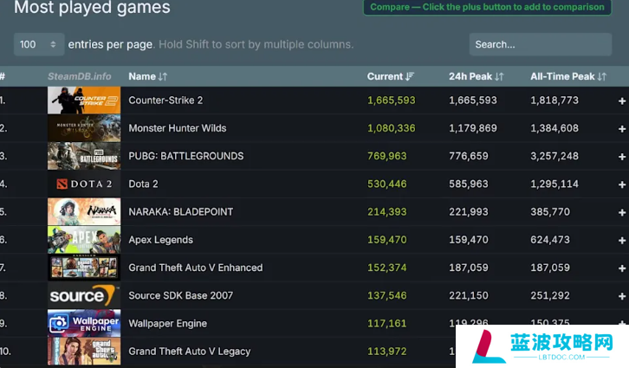This screenshot has width=629, height=368.
Task: Open Wallpaper Engine thumbnail image
Action: [84, 323]
